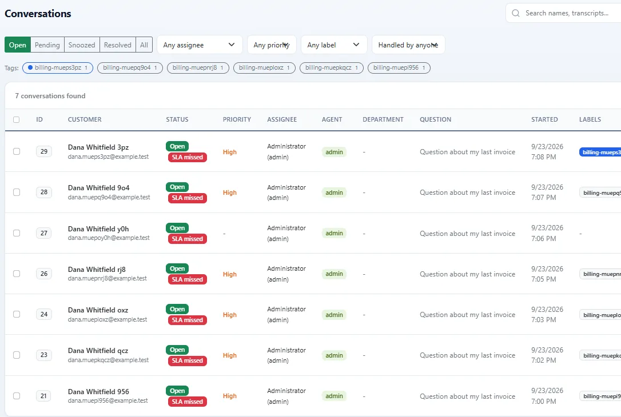
Task: Click the search magnifier icon
Action: pos(515,13)
